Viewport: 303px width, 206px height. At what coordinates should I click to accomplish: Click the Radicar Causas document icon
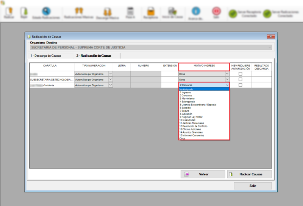coord(231,174)
